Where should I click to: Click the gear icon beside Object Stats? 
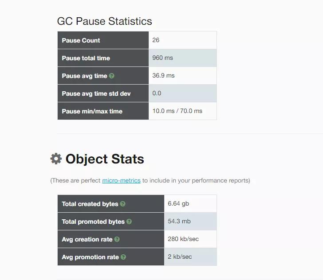coord(56,159)
